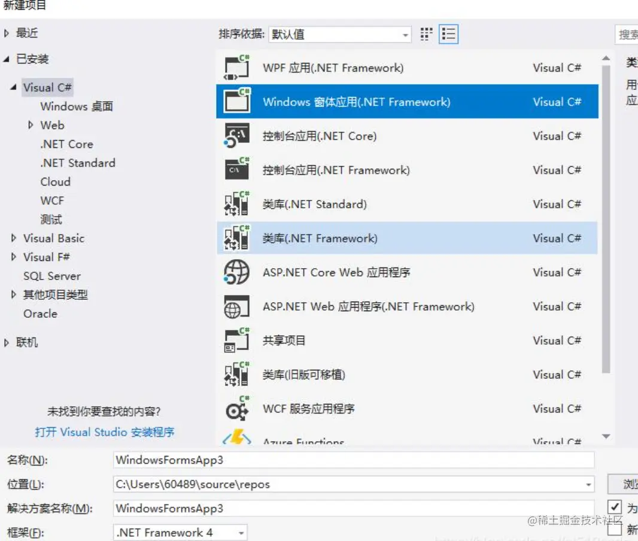Click the scroll down arrow of template list
The width and height of the screenshot is (638, 541).
pos(606,436)
